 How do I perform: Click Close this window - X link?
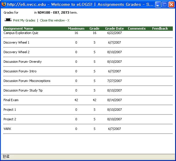click(x=55, y=20)
